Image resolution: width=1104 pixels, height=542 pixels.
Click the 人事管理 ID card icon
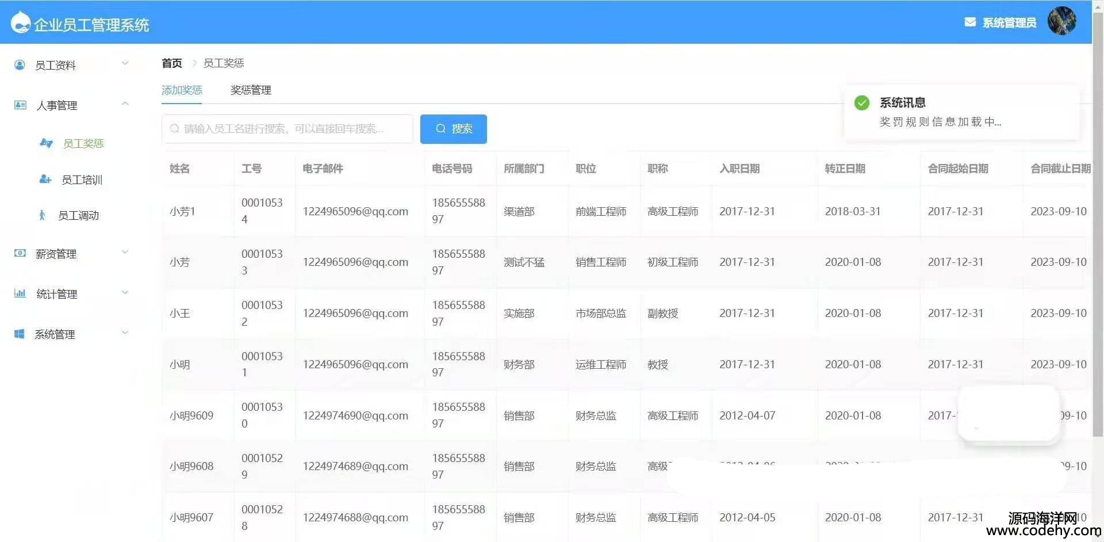pos(20,105)
